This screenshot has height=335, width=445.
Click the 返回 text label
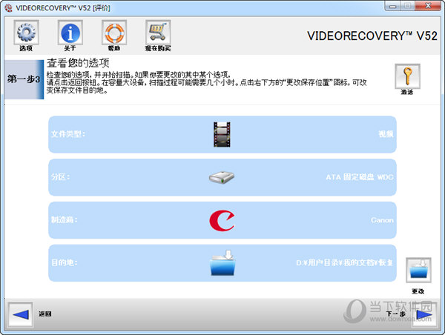(45, 314)
